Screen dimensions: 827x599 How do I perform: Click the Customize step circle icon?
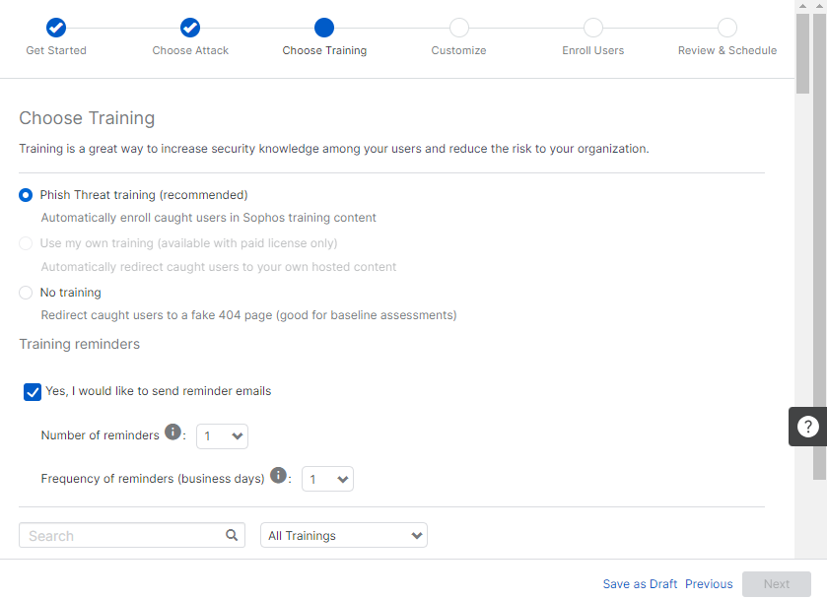pyautogui.click(x=458, y=28)
